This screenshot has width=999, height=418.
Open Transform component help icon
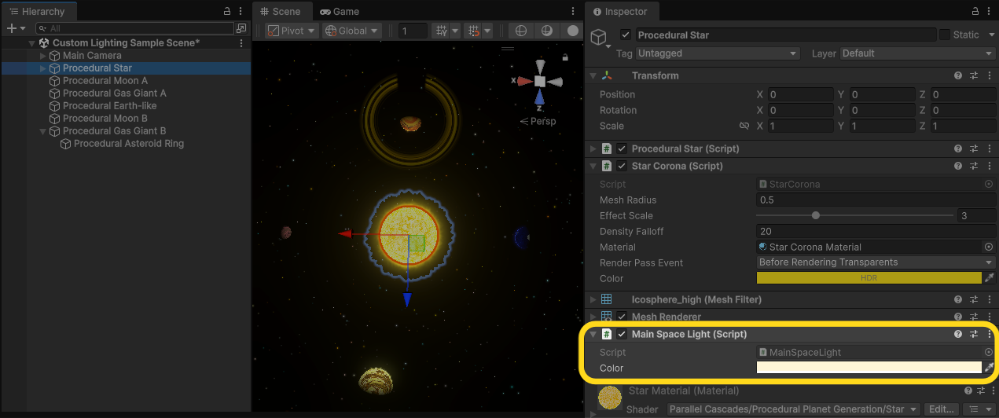(x=958, y=75)
